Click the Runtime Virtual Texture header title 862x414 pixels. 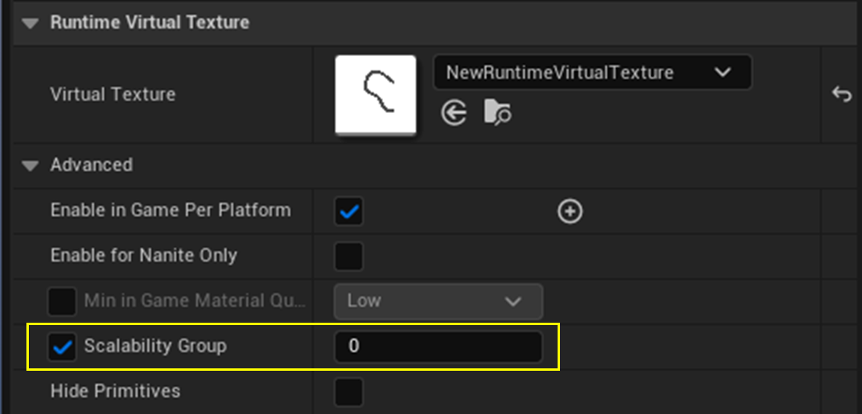tap(149, 22)
